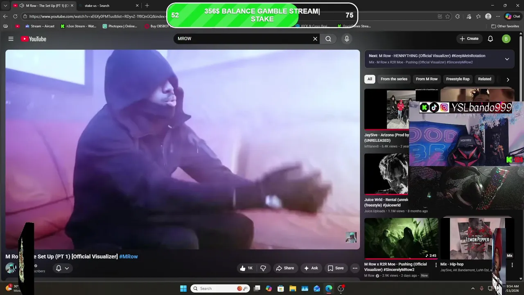Click the YouTube URL address bar
The image size is (524, 295).
click(x=97, y=16)
